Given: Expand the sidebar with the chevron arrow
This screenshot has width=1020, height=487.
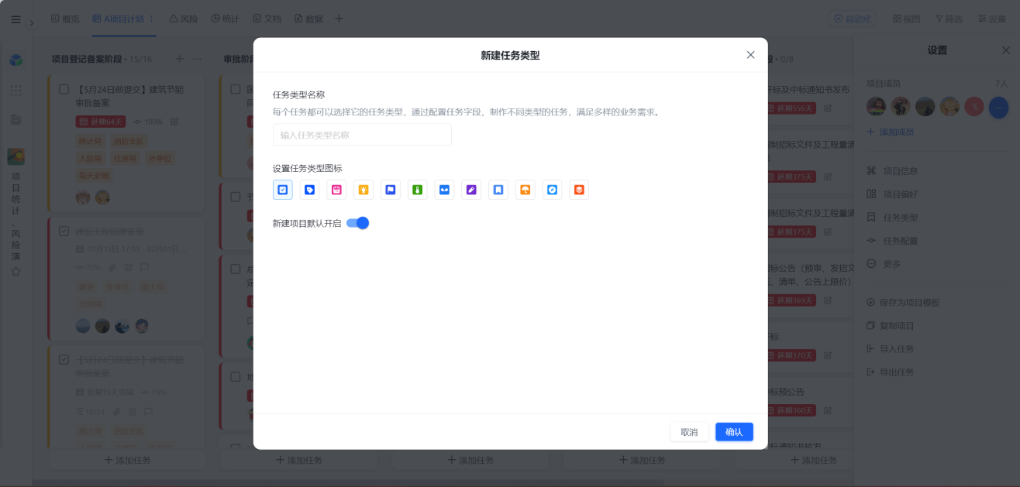Looking at the screenshot, I should pos(32,23).
